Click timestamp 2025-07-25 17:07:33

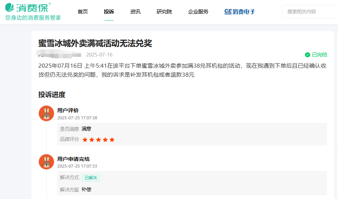tap(77, 166)
